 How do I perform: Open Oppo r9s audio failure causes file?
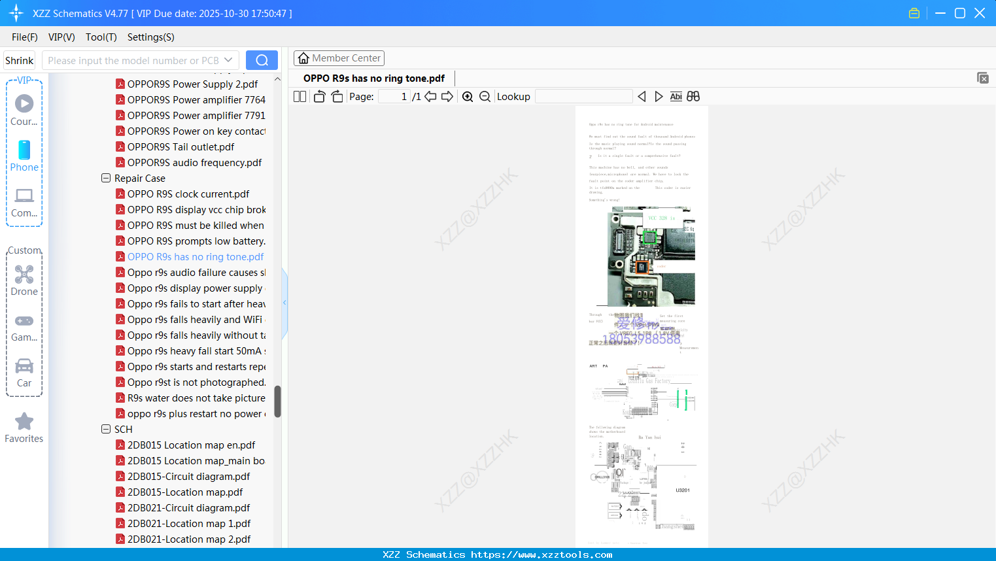point(196,272)
